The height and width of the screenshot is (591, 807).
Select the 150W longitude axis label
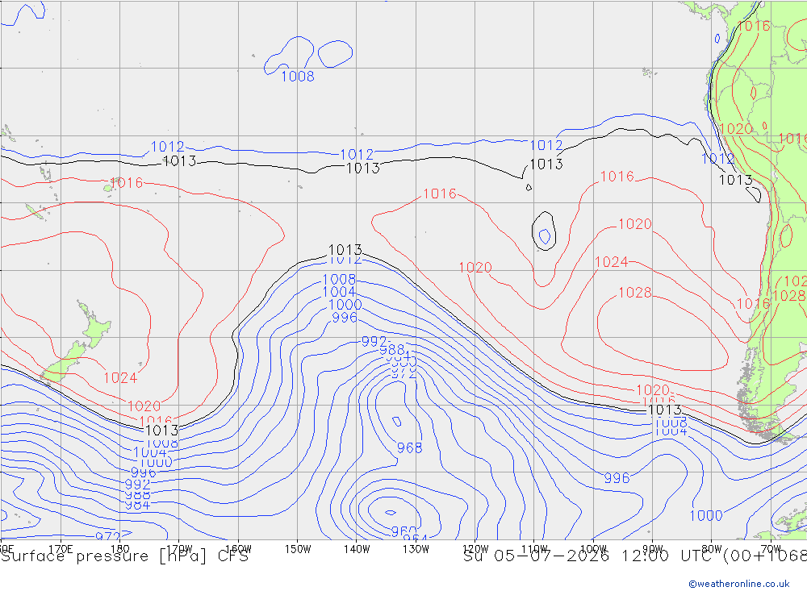point(298,549)
